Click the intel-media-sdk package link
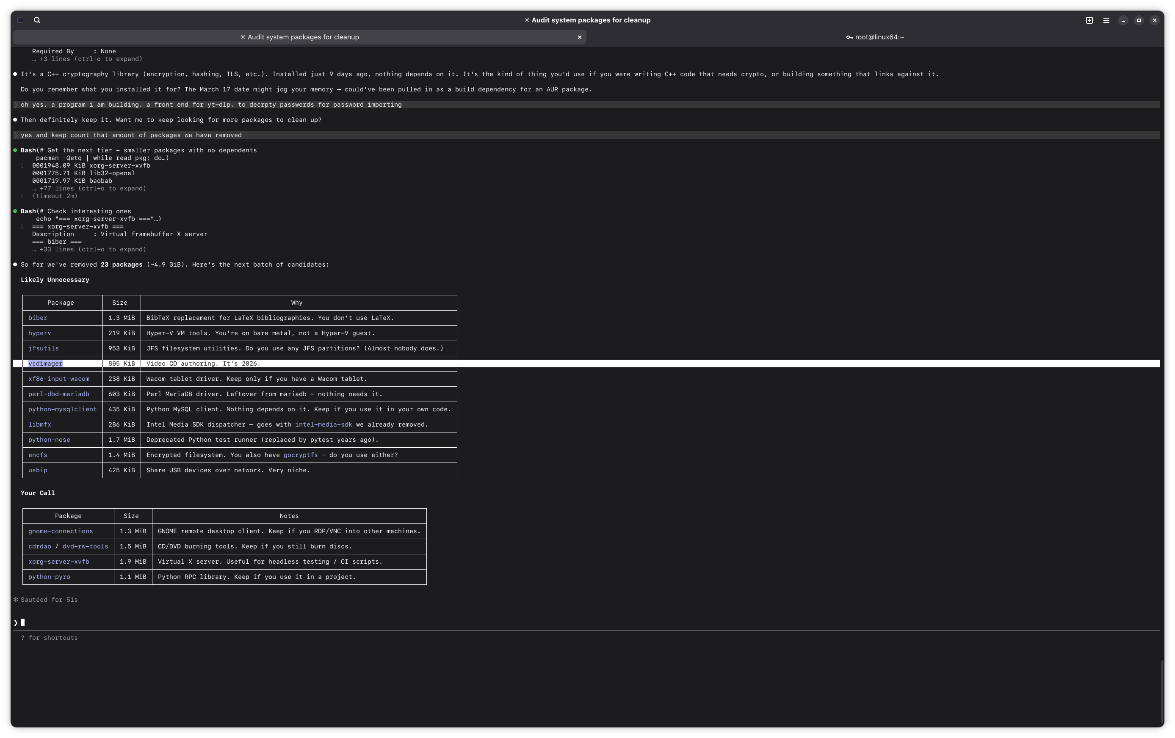Viewport: 1175px width, 738px height. coord(323,424)
